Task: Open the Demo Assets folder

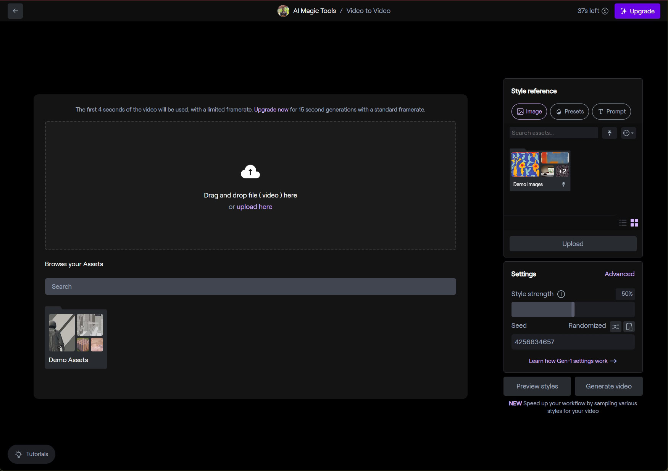Action: point(76,338)
